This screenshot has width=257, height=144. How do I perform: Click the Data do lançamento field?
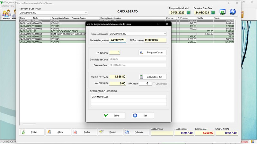point(118,40)
